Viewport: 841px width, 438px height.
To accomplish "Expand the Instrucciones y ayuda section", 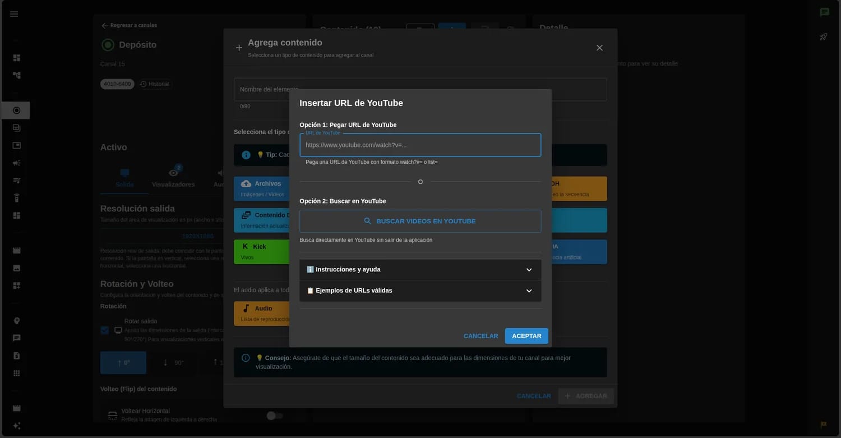I will point(420,270).
